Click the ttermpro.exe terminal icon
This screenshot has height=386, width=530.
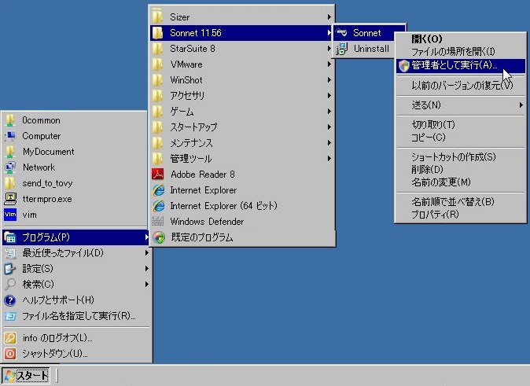10,199
